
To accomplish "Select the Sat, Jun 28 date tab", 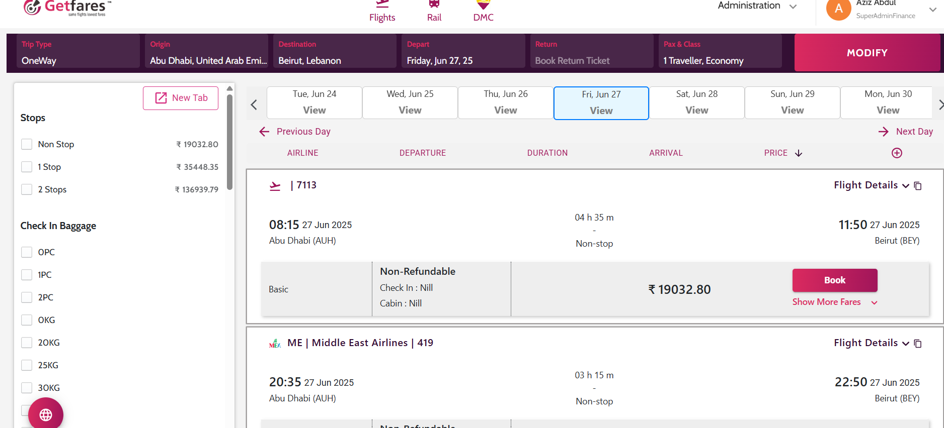I will point(696,102).
